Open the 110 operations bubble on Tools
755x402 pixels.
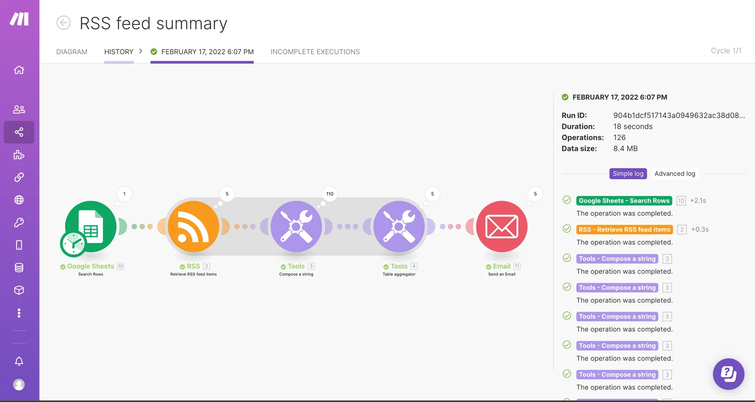tap(330, 194)
